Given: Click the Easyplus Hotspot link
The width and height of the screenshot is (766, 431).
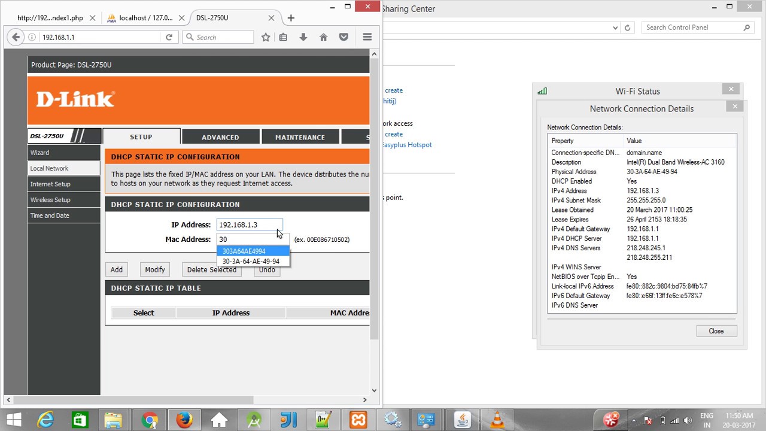Looking at the screenshot, I should click(x=406, y=145).
